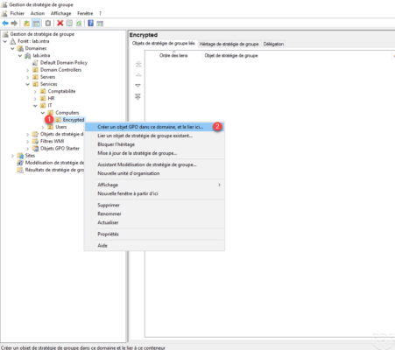The height and width of the screenshot is (350, 395).
Task: Open the Fenêtre menu
Action: [85, 13]
